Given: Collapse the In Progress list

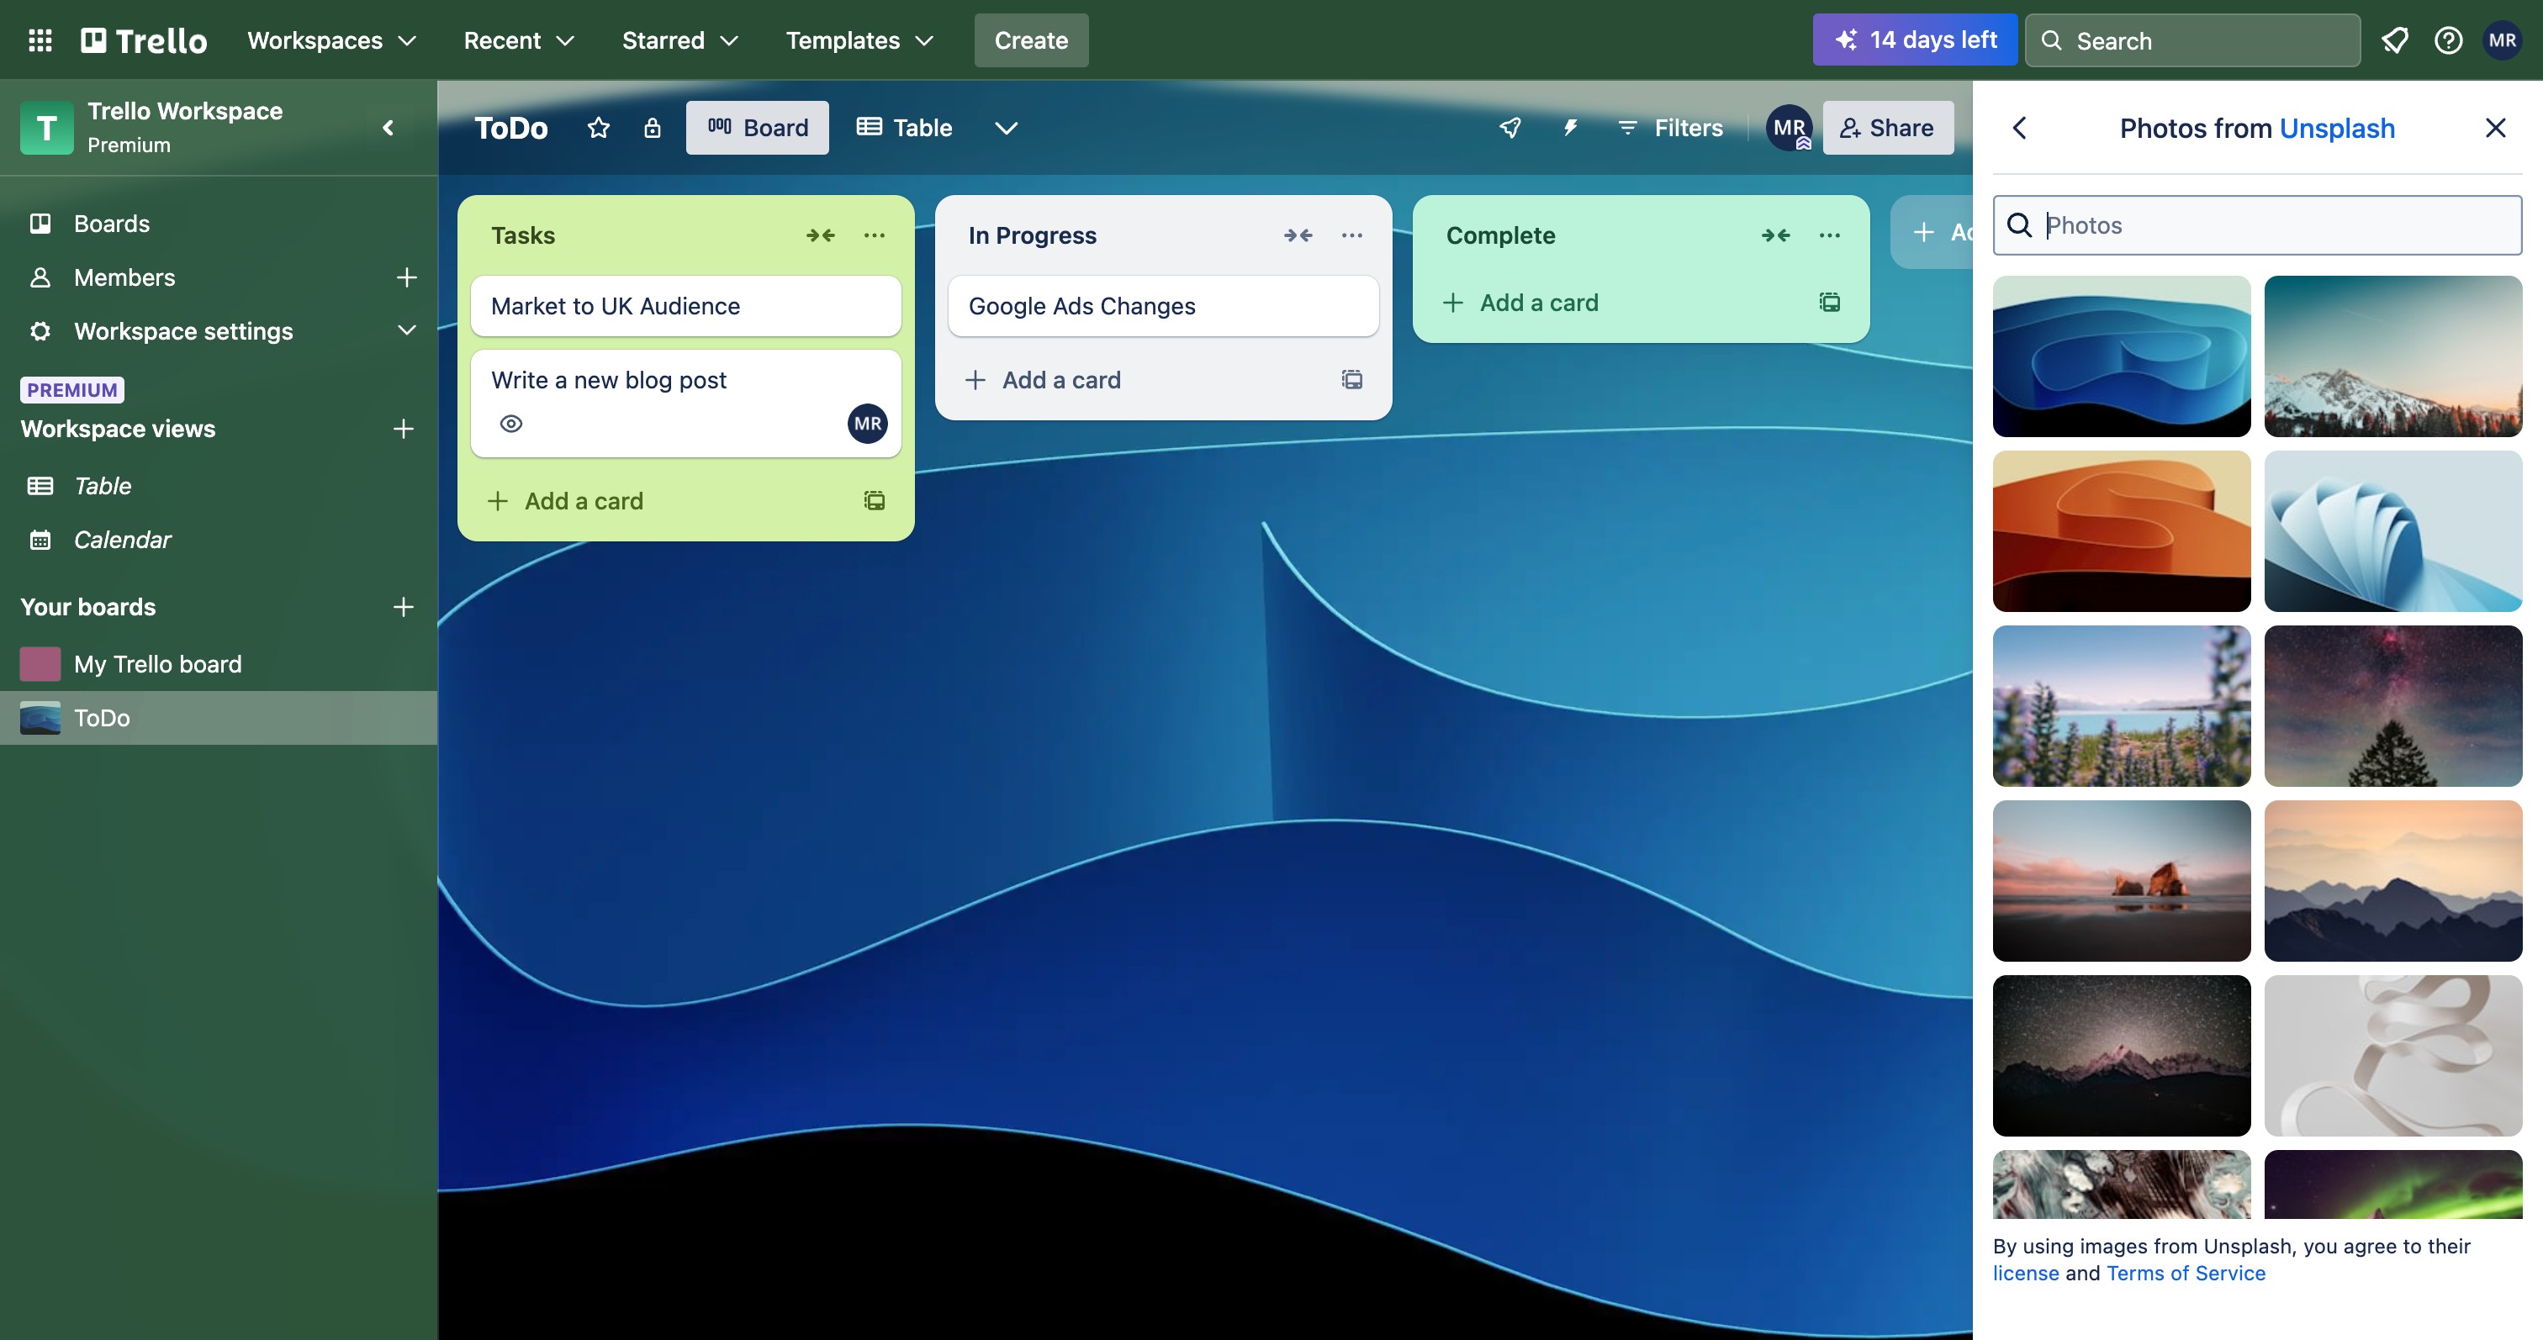Looking at the screenshot, I should pos(1298,235).
